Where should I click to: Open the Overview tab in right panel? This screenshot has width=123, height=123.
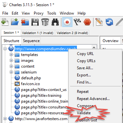tap(110, 41)
